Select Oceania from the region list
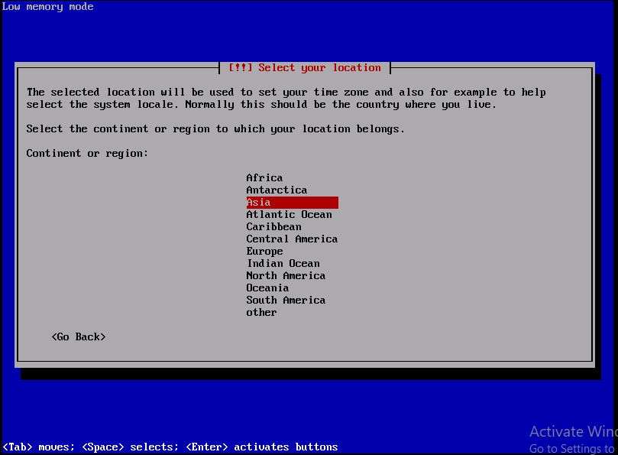Screen dimensions: 618x455 click(x=267, y=288)
